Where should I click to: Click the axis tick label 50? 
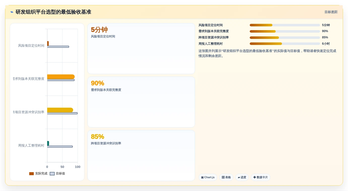click(x=62, y=167)
